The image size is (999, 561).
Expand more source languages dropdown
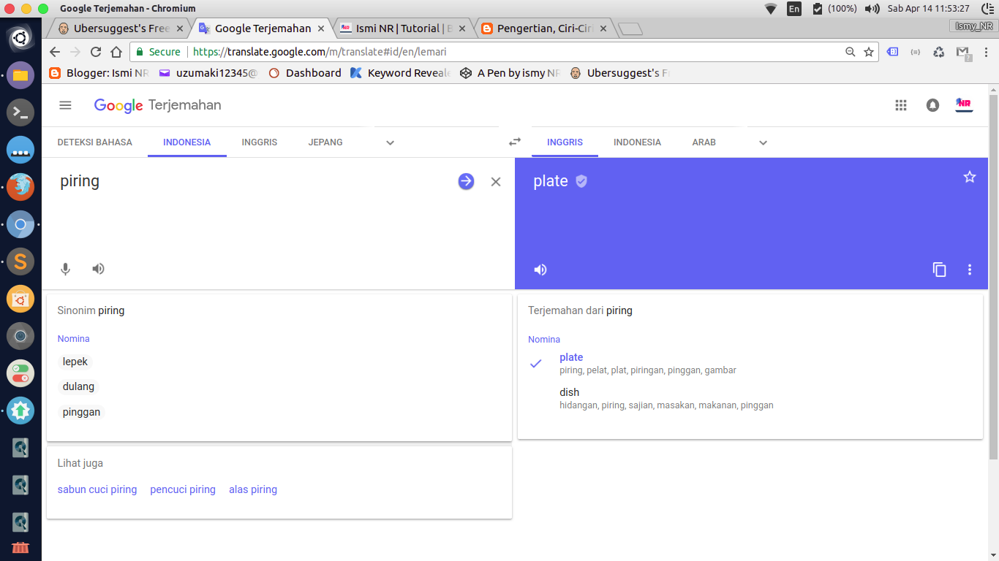click(x=390, y=142)
